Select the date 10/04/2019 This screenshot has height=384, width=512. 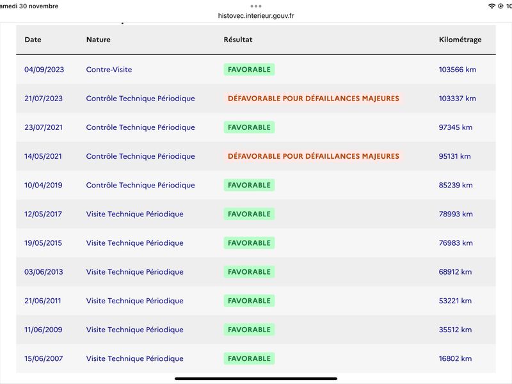[x=44, y=185]
